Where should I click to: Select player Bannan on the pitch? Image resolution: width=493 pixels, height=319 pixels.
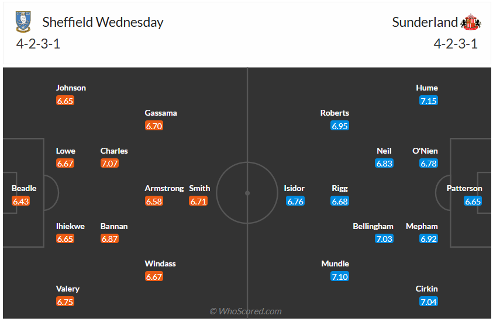(x=114, y=226)
